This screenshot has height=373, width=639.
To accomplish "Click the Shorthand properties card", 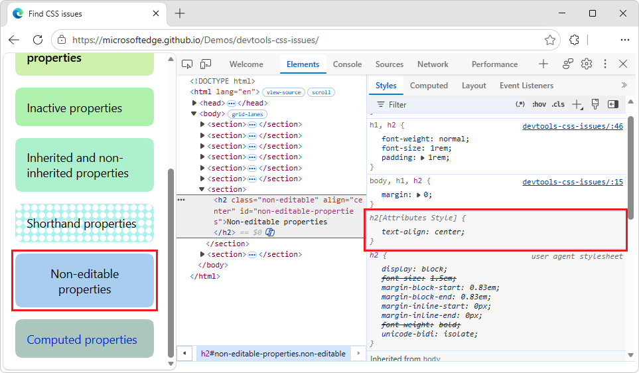I will pos(85,223).
